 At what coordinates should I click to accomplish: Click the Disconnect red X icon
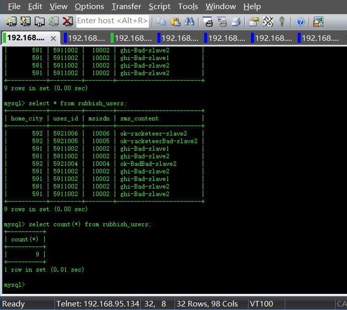pyautogui.click(x=67, y=21)
